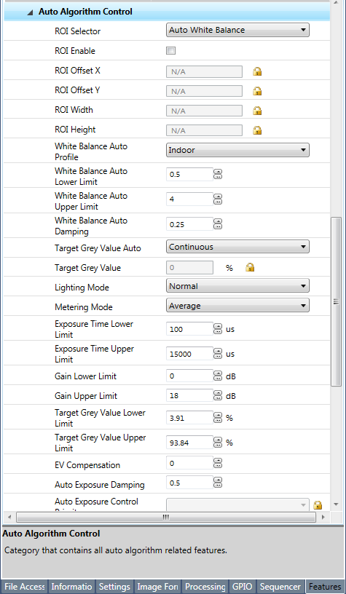The height and width of the screenshot is (594, 346).
Task: Collapse the Auto Algorithm Control category
Action: tap(30, 12)
